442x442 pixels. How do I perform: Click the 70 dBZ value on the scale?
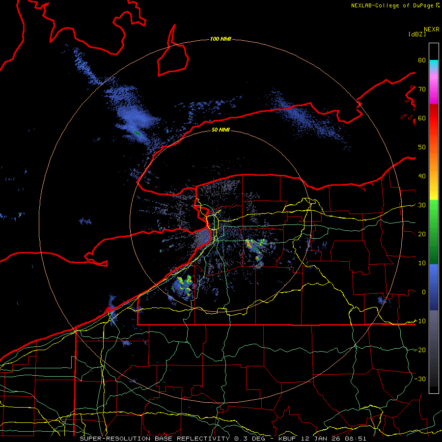(x=422, y=89)
